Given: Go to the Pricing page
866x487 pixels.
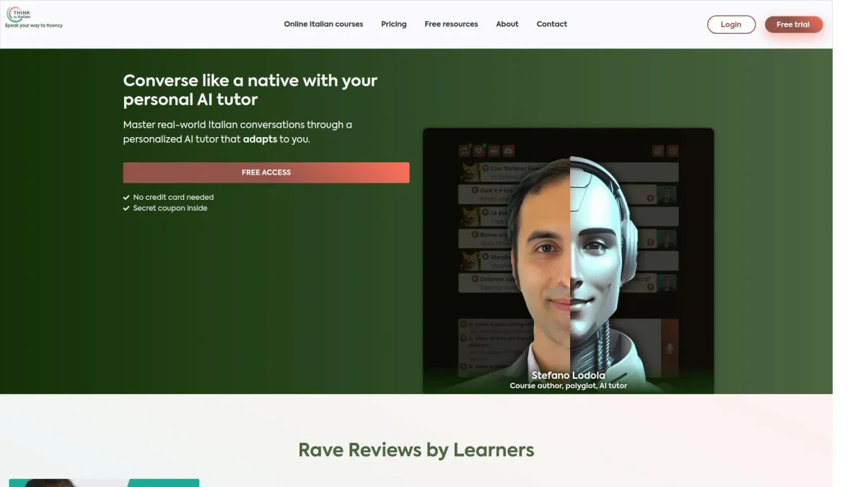Looking at the screenshot, I should coord(393,24).
